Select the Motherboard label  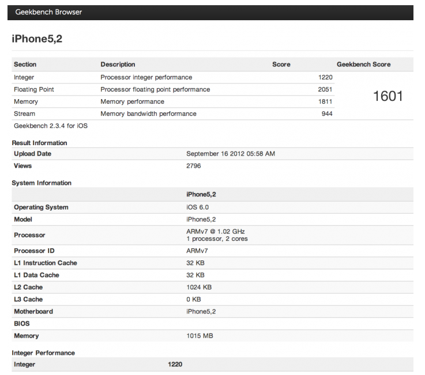point(33,312)
